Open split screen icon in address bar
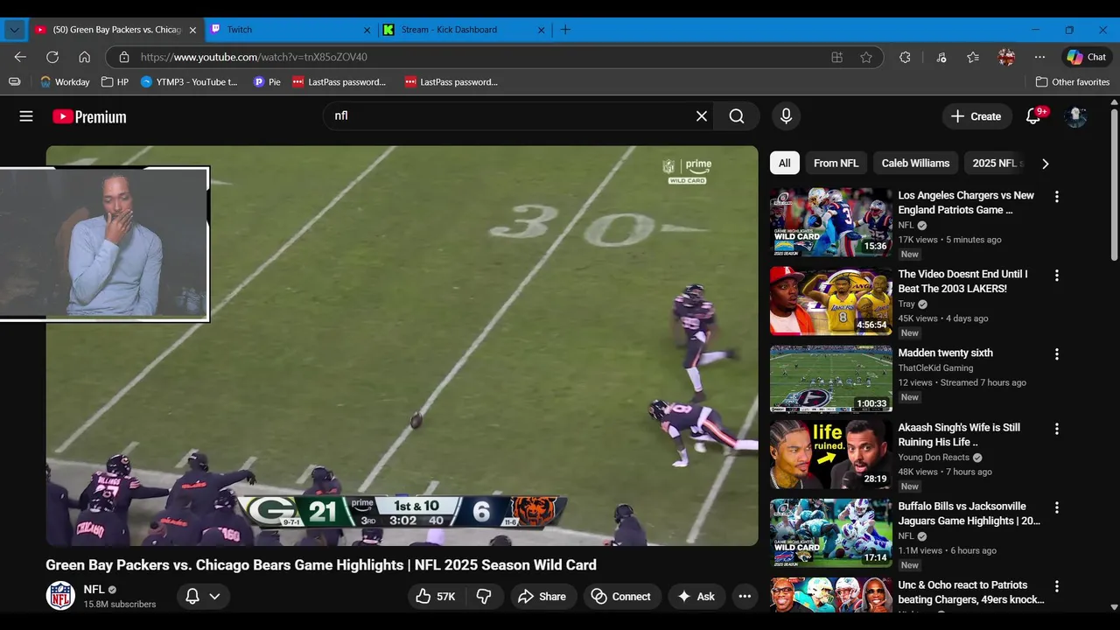 836,57
